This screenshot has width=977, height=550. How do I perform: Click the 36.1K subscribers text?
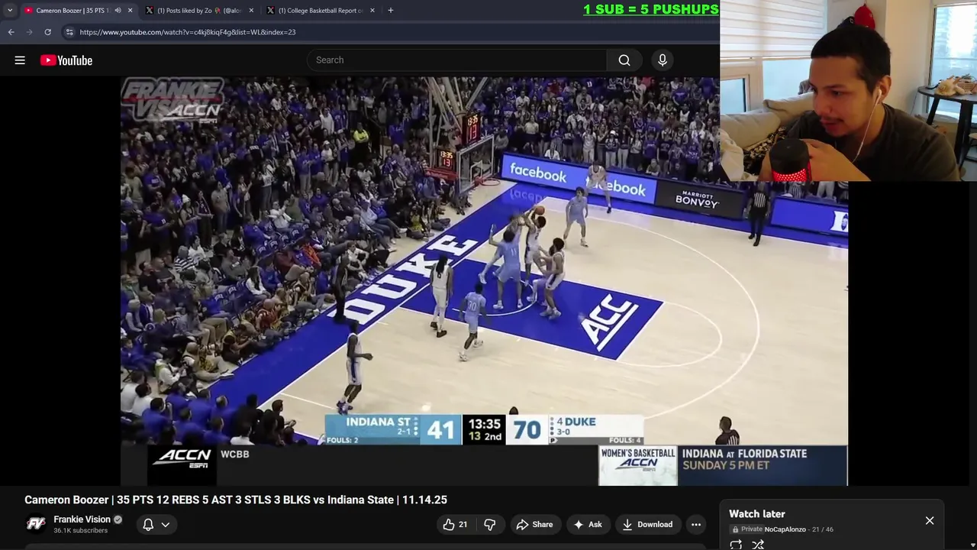80,531
